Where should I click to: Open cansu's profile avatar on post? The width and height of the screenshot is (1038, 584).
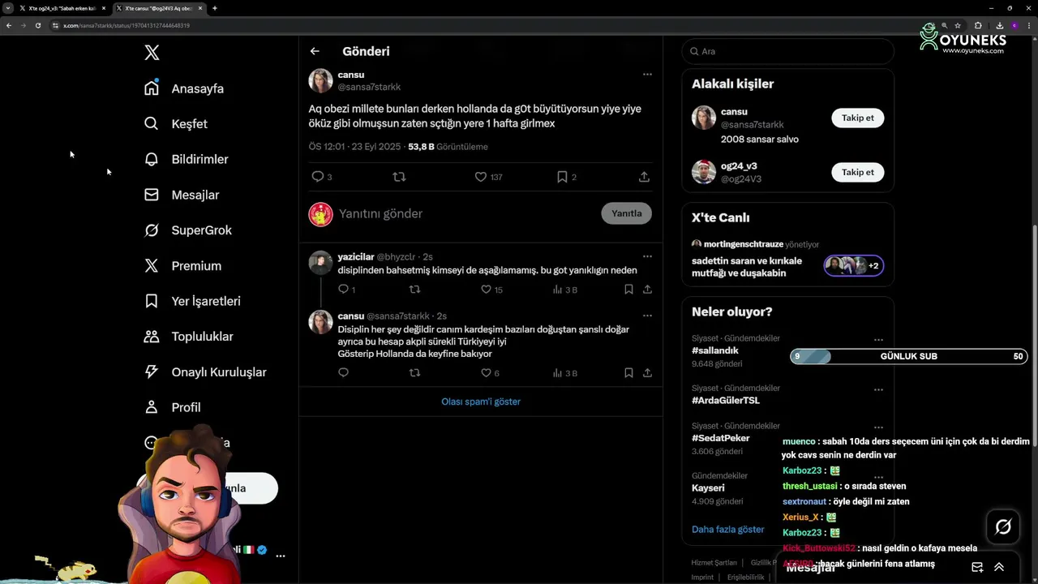pos(320,80)
